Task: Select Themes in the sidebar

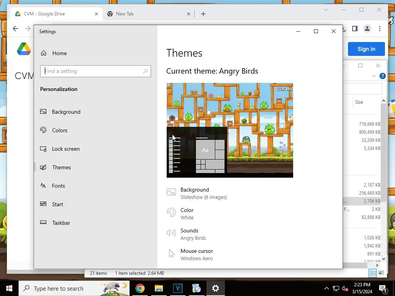Action: 56,167
